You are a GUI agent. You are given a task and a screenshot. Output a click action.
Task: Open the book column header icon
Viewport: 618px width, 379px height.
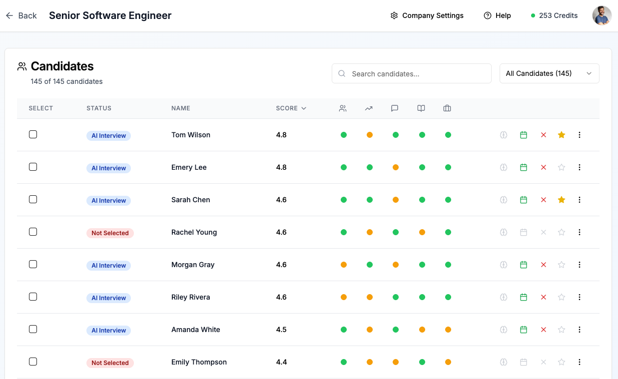coord(421,108)
